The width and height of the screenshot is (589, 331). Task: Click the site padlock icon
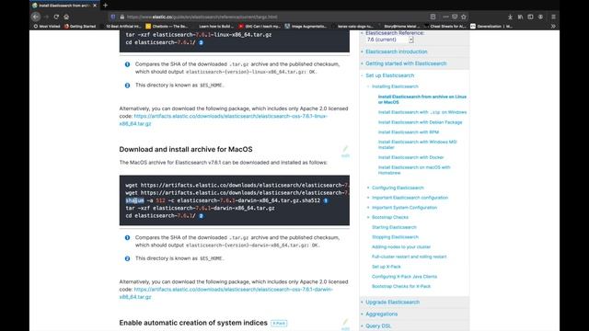pos(121,17)
